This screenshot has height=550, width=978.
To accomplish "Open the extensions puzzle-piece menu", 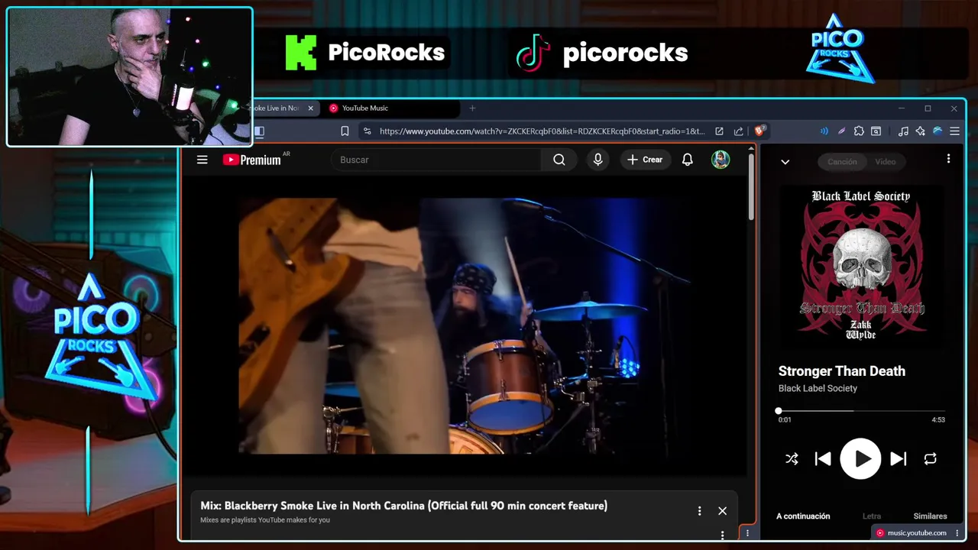I will pos(859,131).
